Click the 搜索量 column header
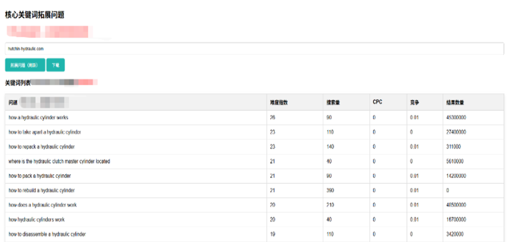 point(333,102)
